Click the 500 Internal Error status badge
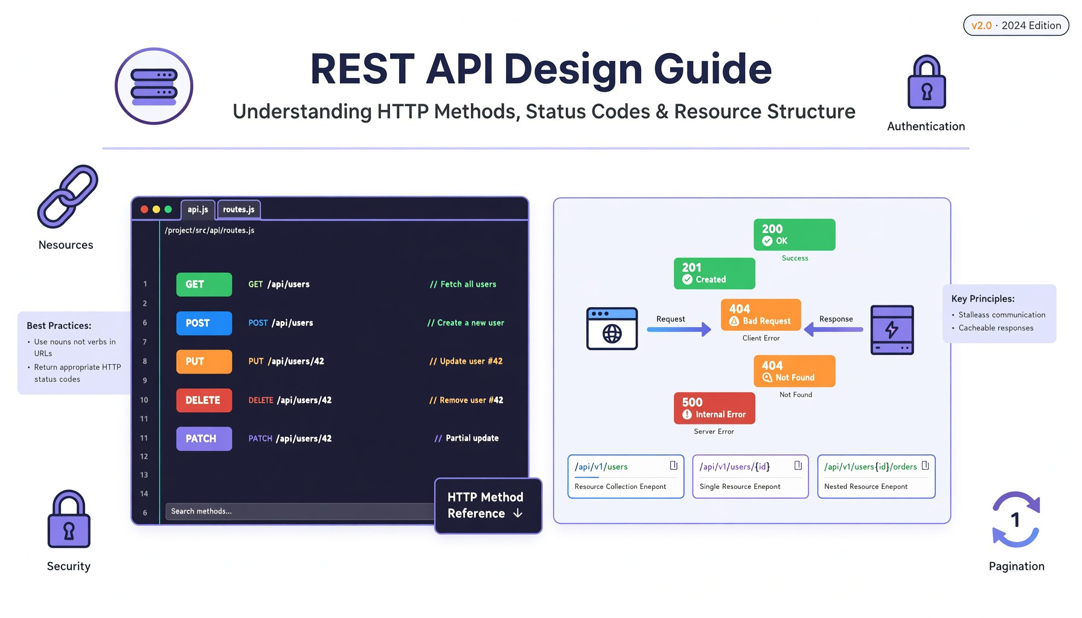This screenshot has width=1082, height=618. 714,408
